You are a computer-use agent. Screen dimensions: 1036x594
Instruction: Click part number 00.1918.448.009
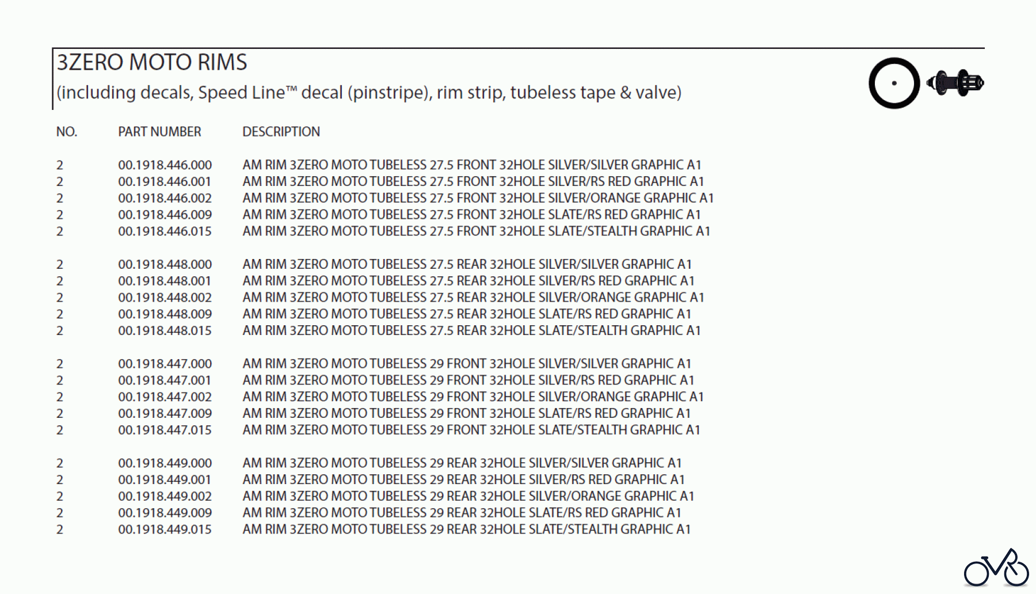[165, 314]
